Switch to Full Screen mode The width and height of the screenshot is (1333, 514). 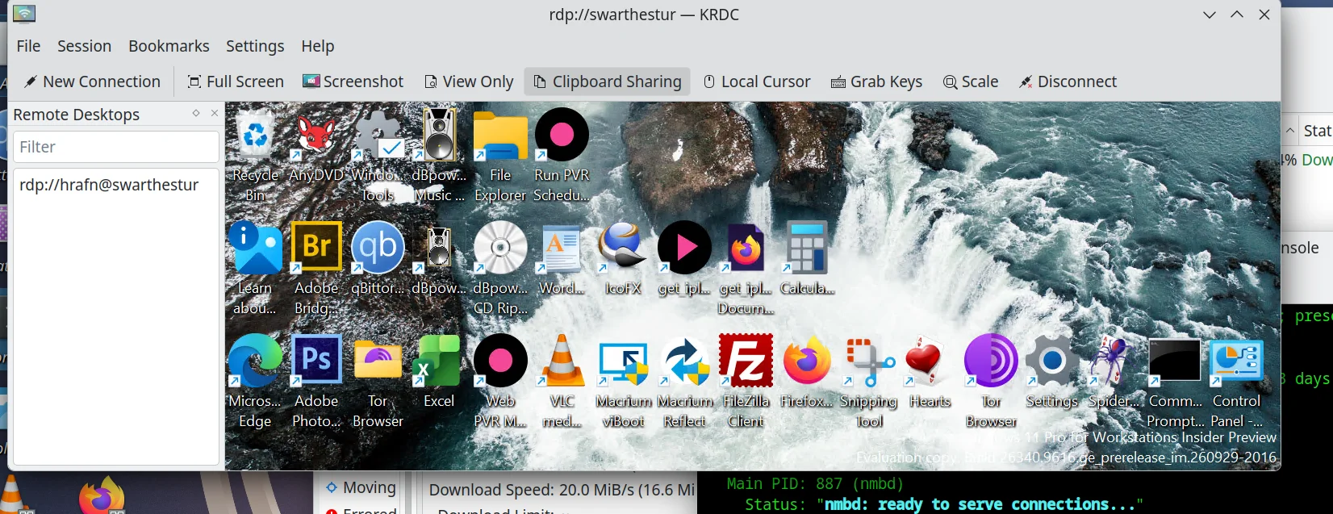[236, 81]
